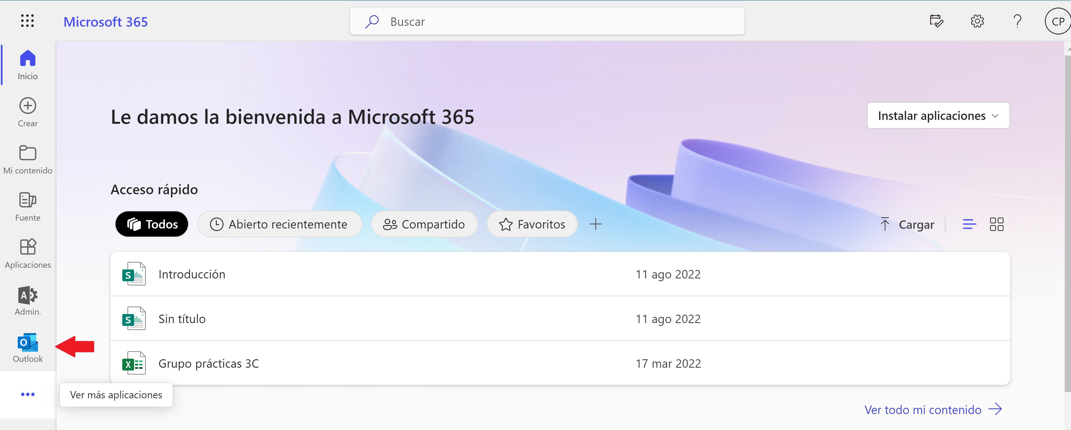The width and height of the screenshot is (1071, 430).
Task: Open settings gear icon
Action: pyautogui.click(x=977, y=21)
